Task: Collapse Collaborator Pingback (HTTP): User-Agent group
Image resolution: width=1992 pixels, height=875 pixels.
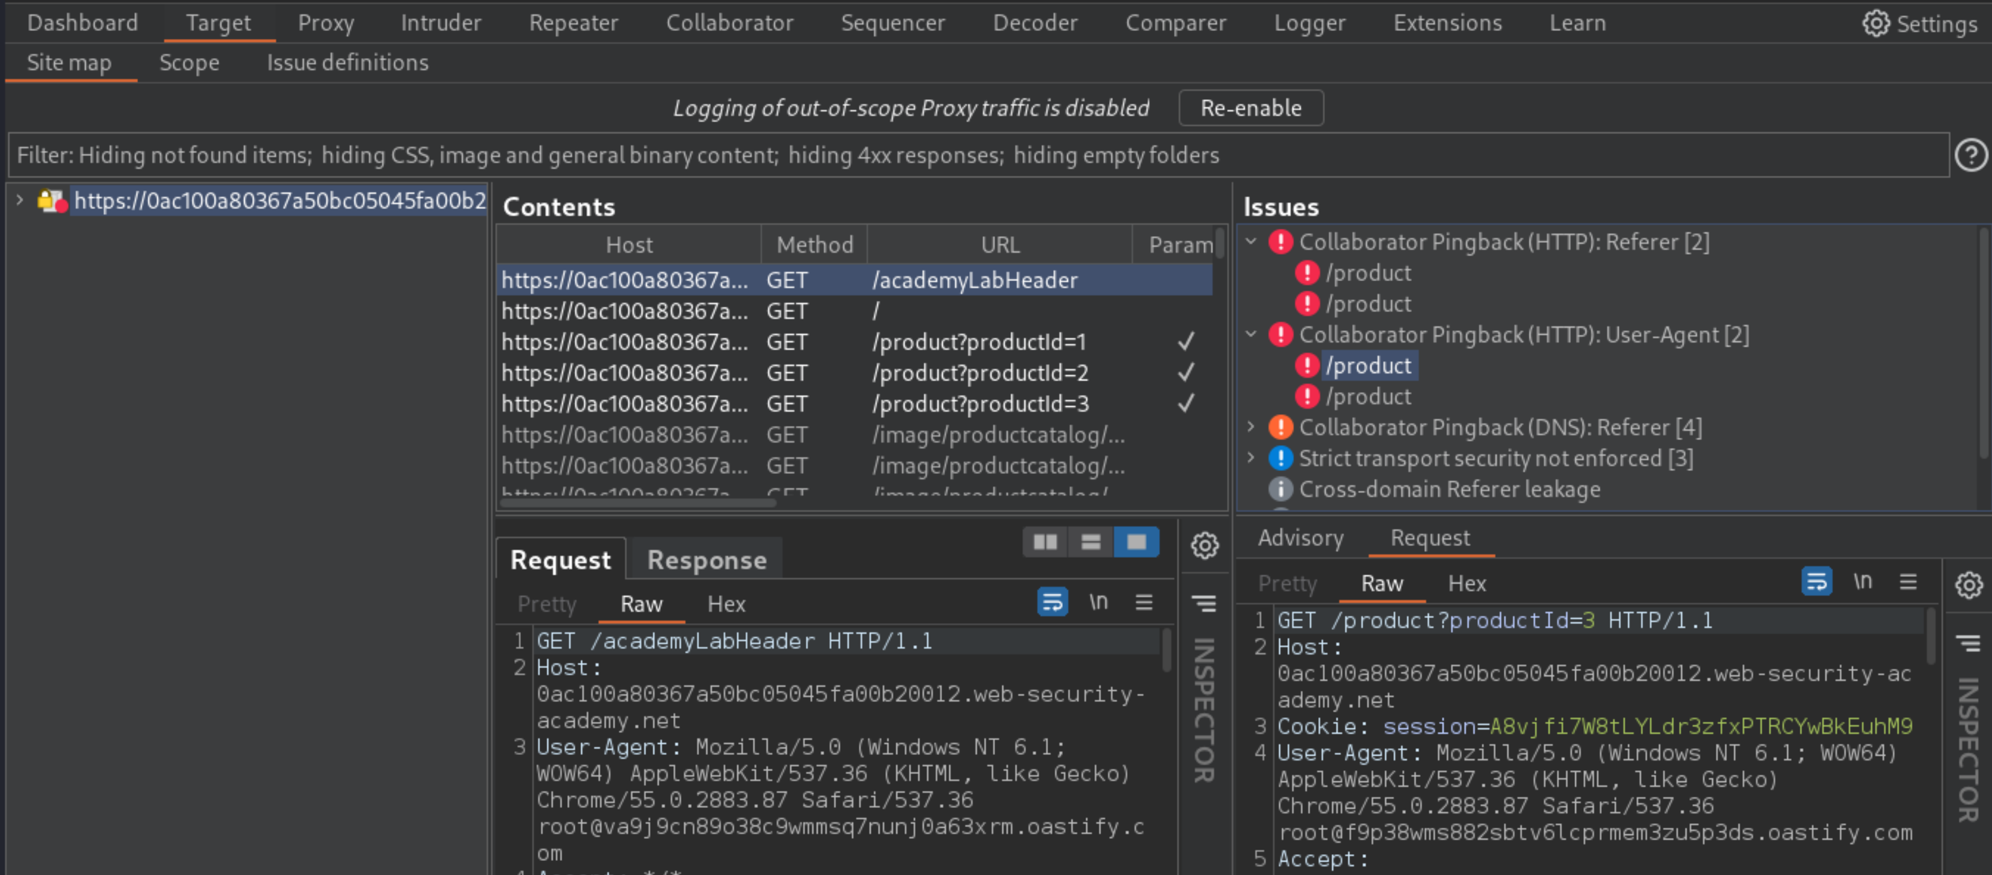Action: [x=1251, y=334]
